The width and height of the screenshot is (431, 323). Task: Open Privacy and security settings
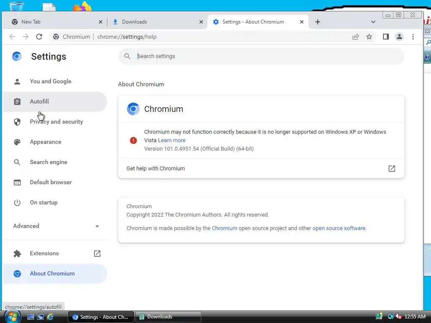[x=55, y=122]
